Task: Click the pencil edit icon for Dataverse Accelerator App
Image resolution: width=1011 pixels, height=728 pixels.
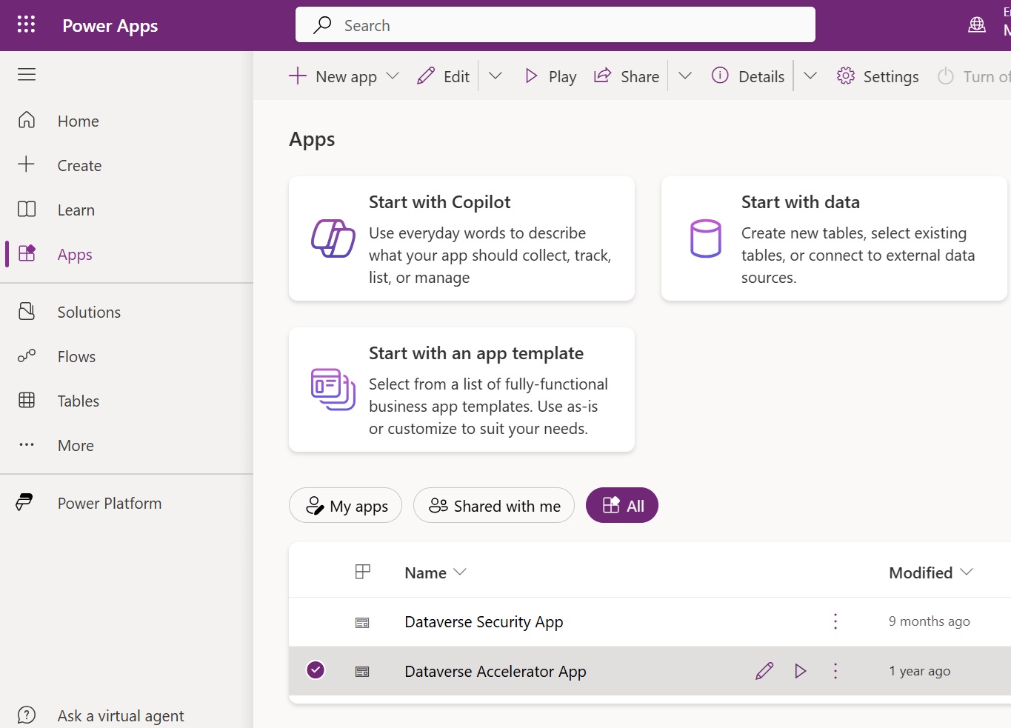Action: coord(764,671)
